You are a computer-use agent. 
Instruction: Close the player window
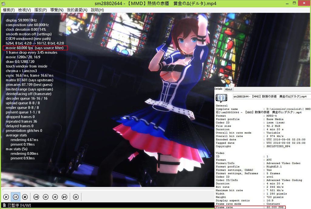304,3
